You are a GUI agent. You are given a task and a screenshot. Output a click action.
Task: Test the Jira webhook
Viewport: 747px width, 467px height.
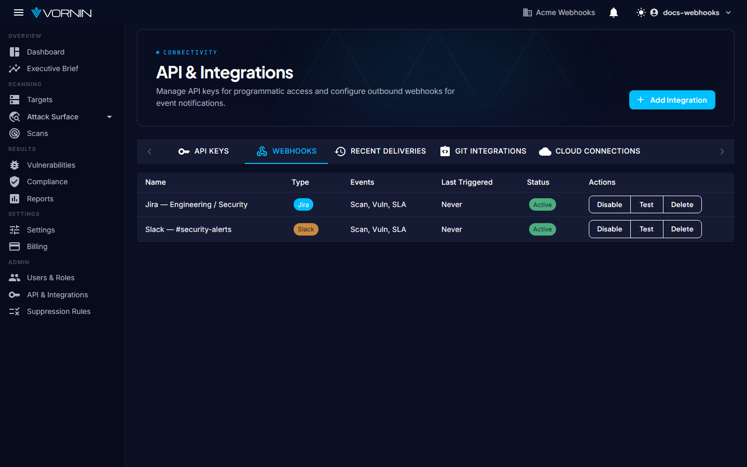point(646,204)
